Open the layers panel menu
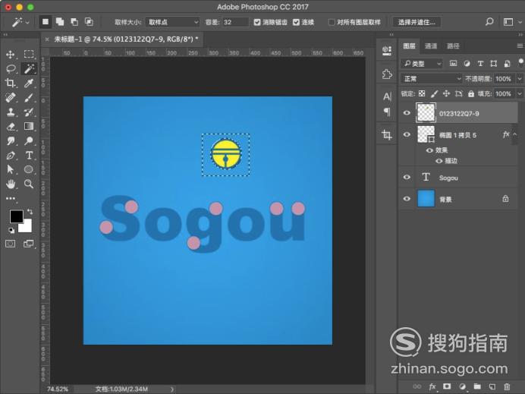The image size is (525, 394). (x=520, y=46)
